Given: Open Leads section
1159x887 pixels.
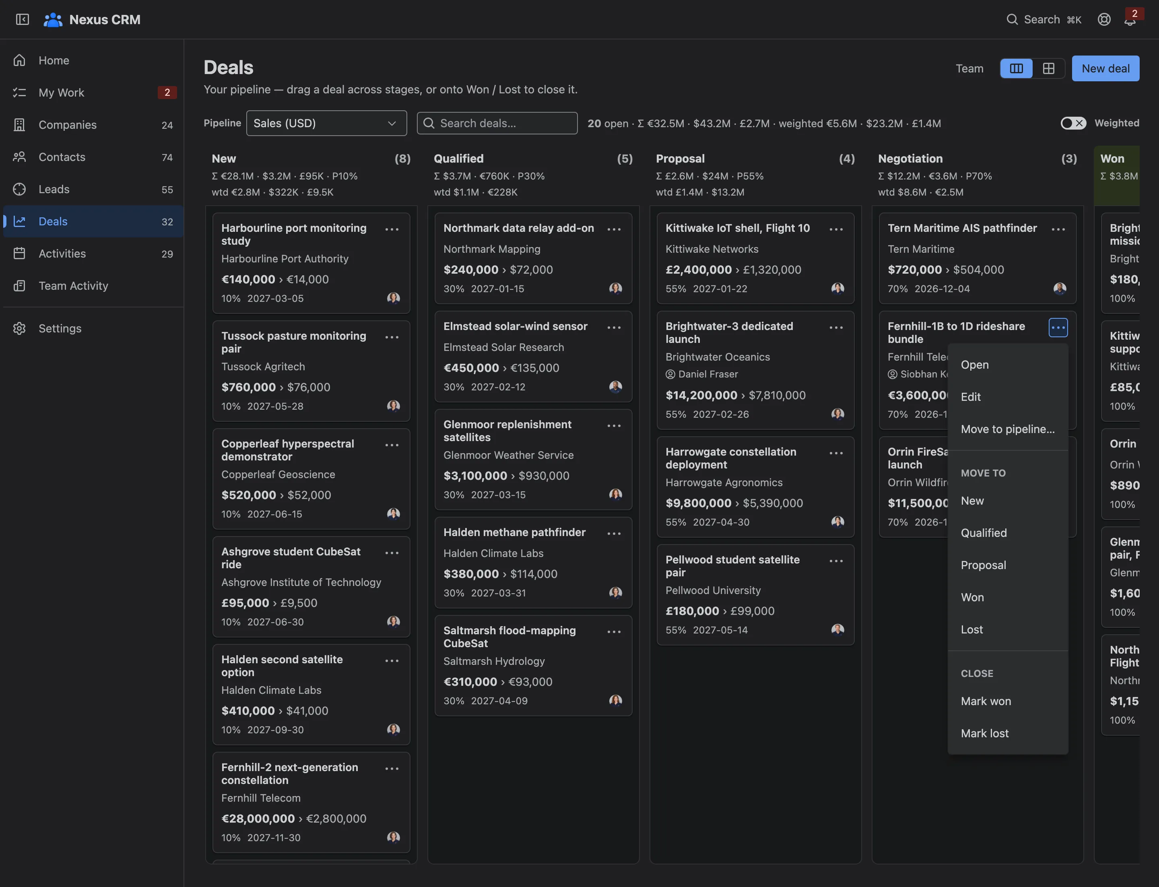Looking at the screenshot, I should click(93, 189).
